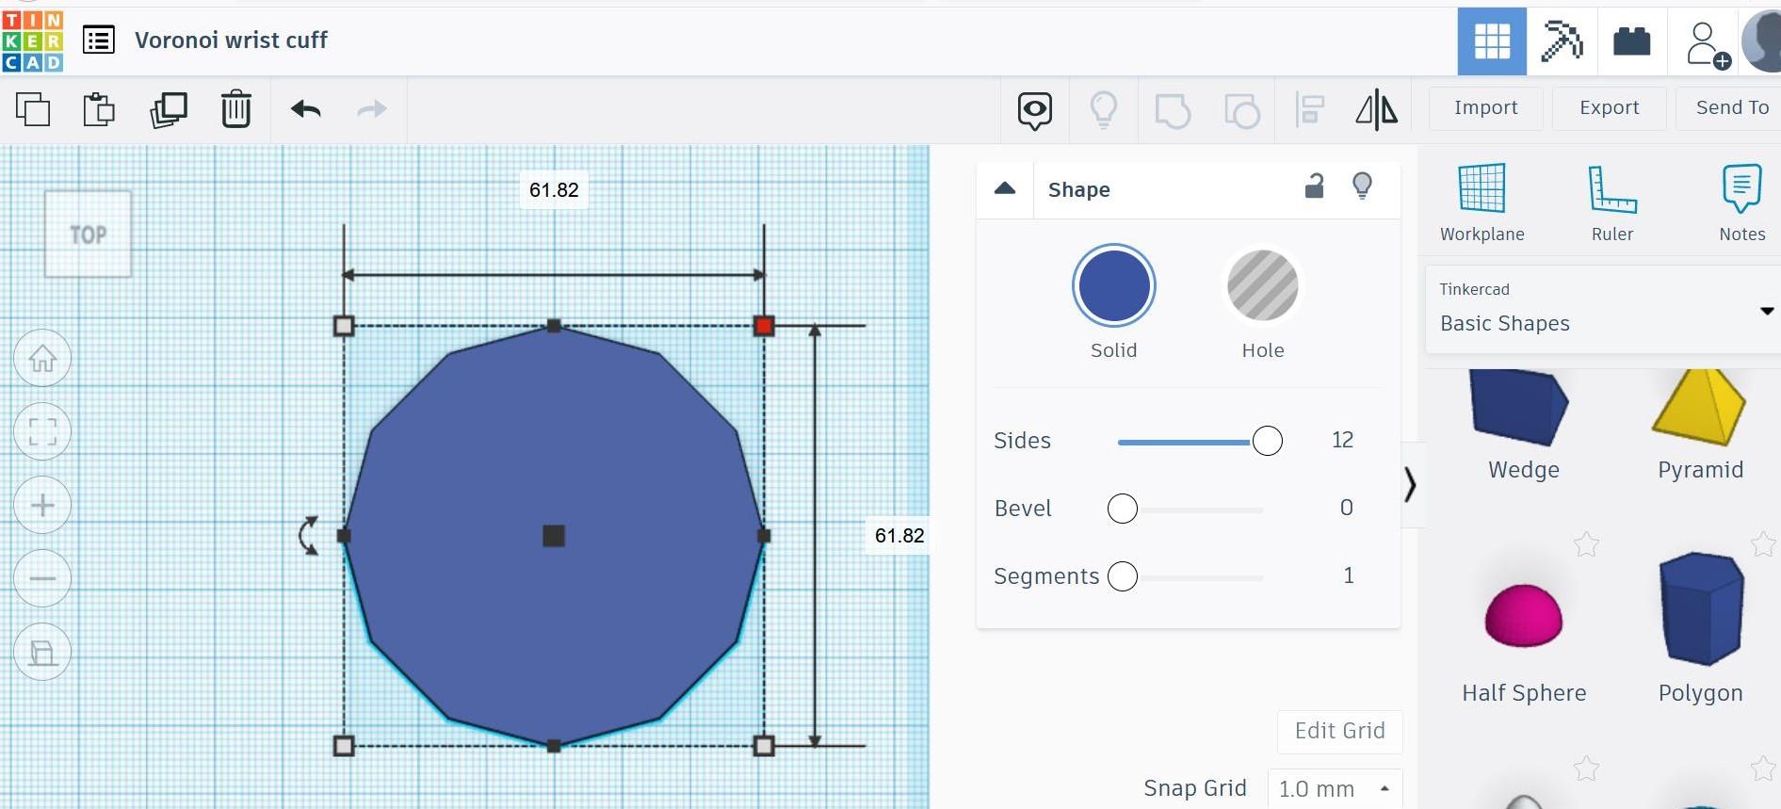Screen dimensions: 1781x809
Task: Click the bottom-left corner resize handle
Action: pyautogui.click(x=344, y=746)
